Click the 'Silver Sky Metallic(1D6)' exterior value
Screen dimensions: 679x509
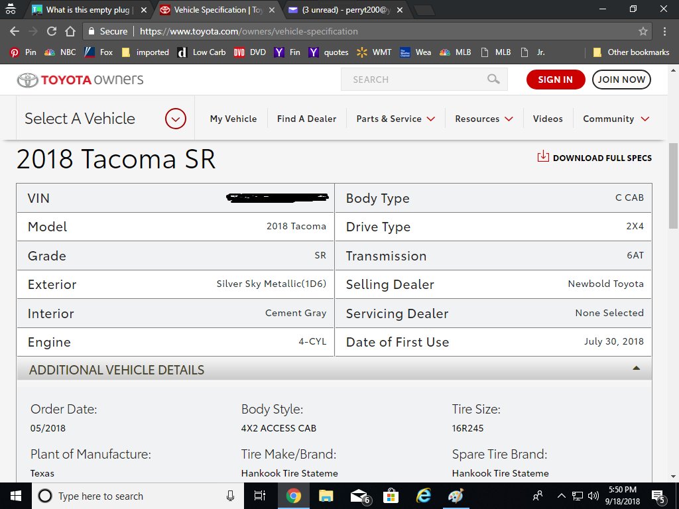pyautogui.click(x=271, y=284)
